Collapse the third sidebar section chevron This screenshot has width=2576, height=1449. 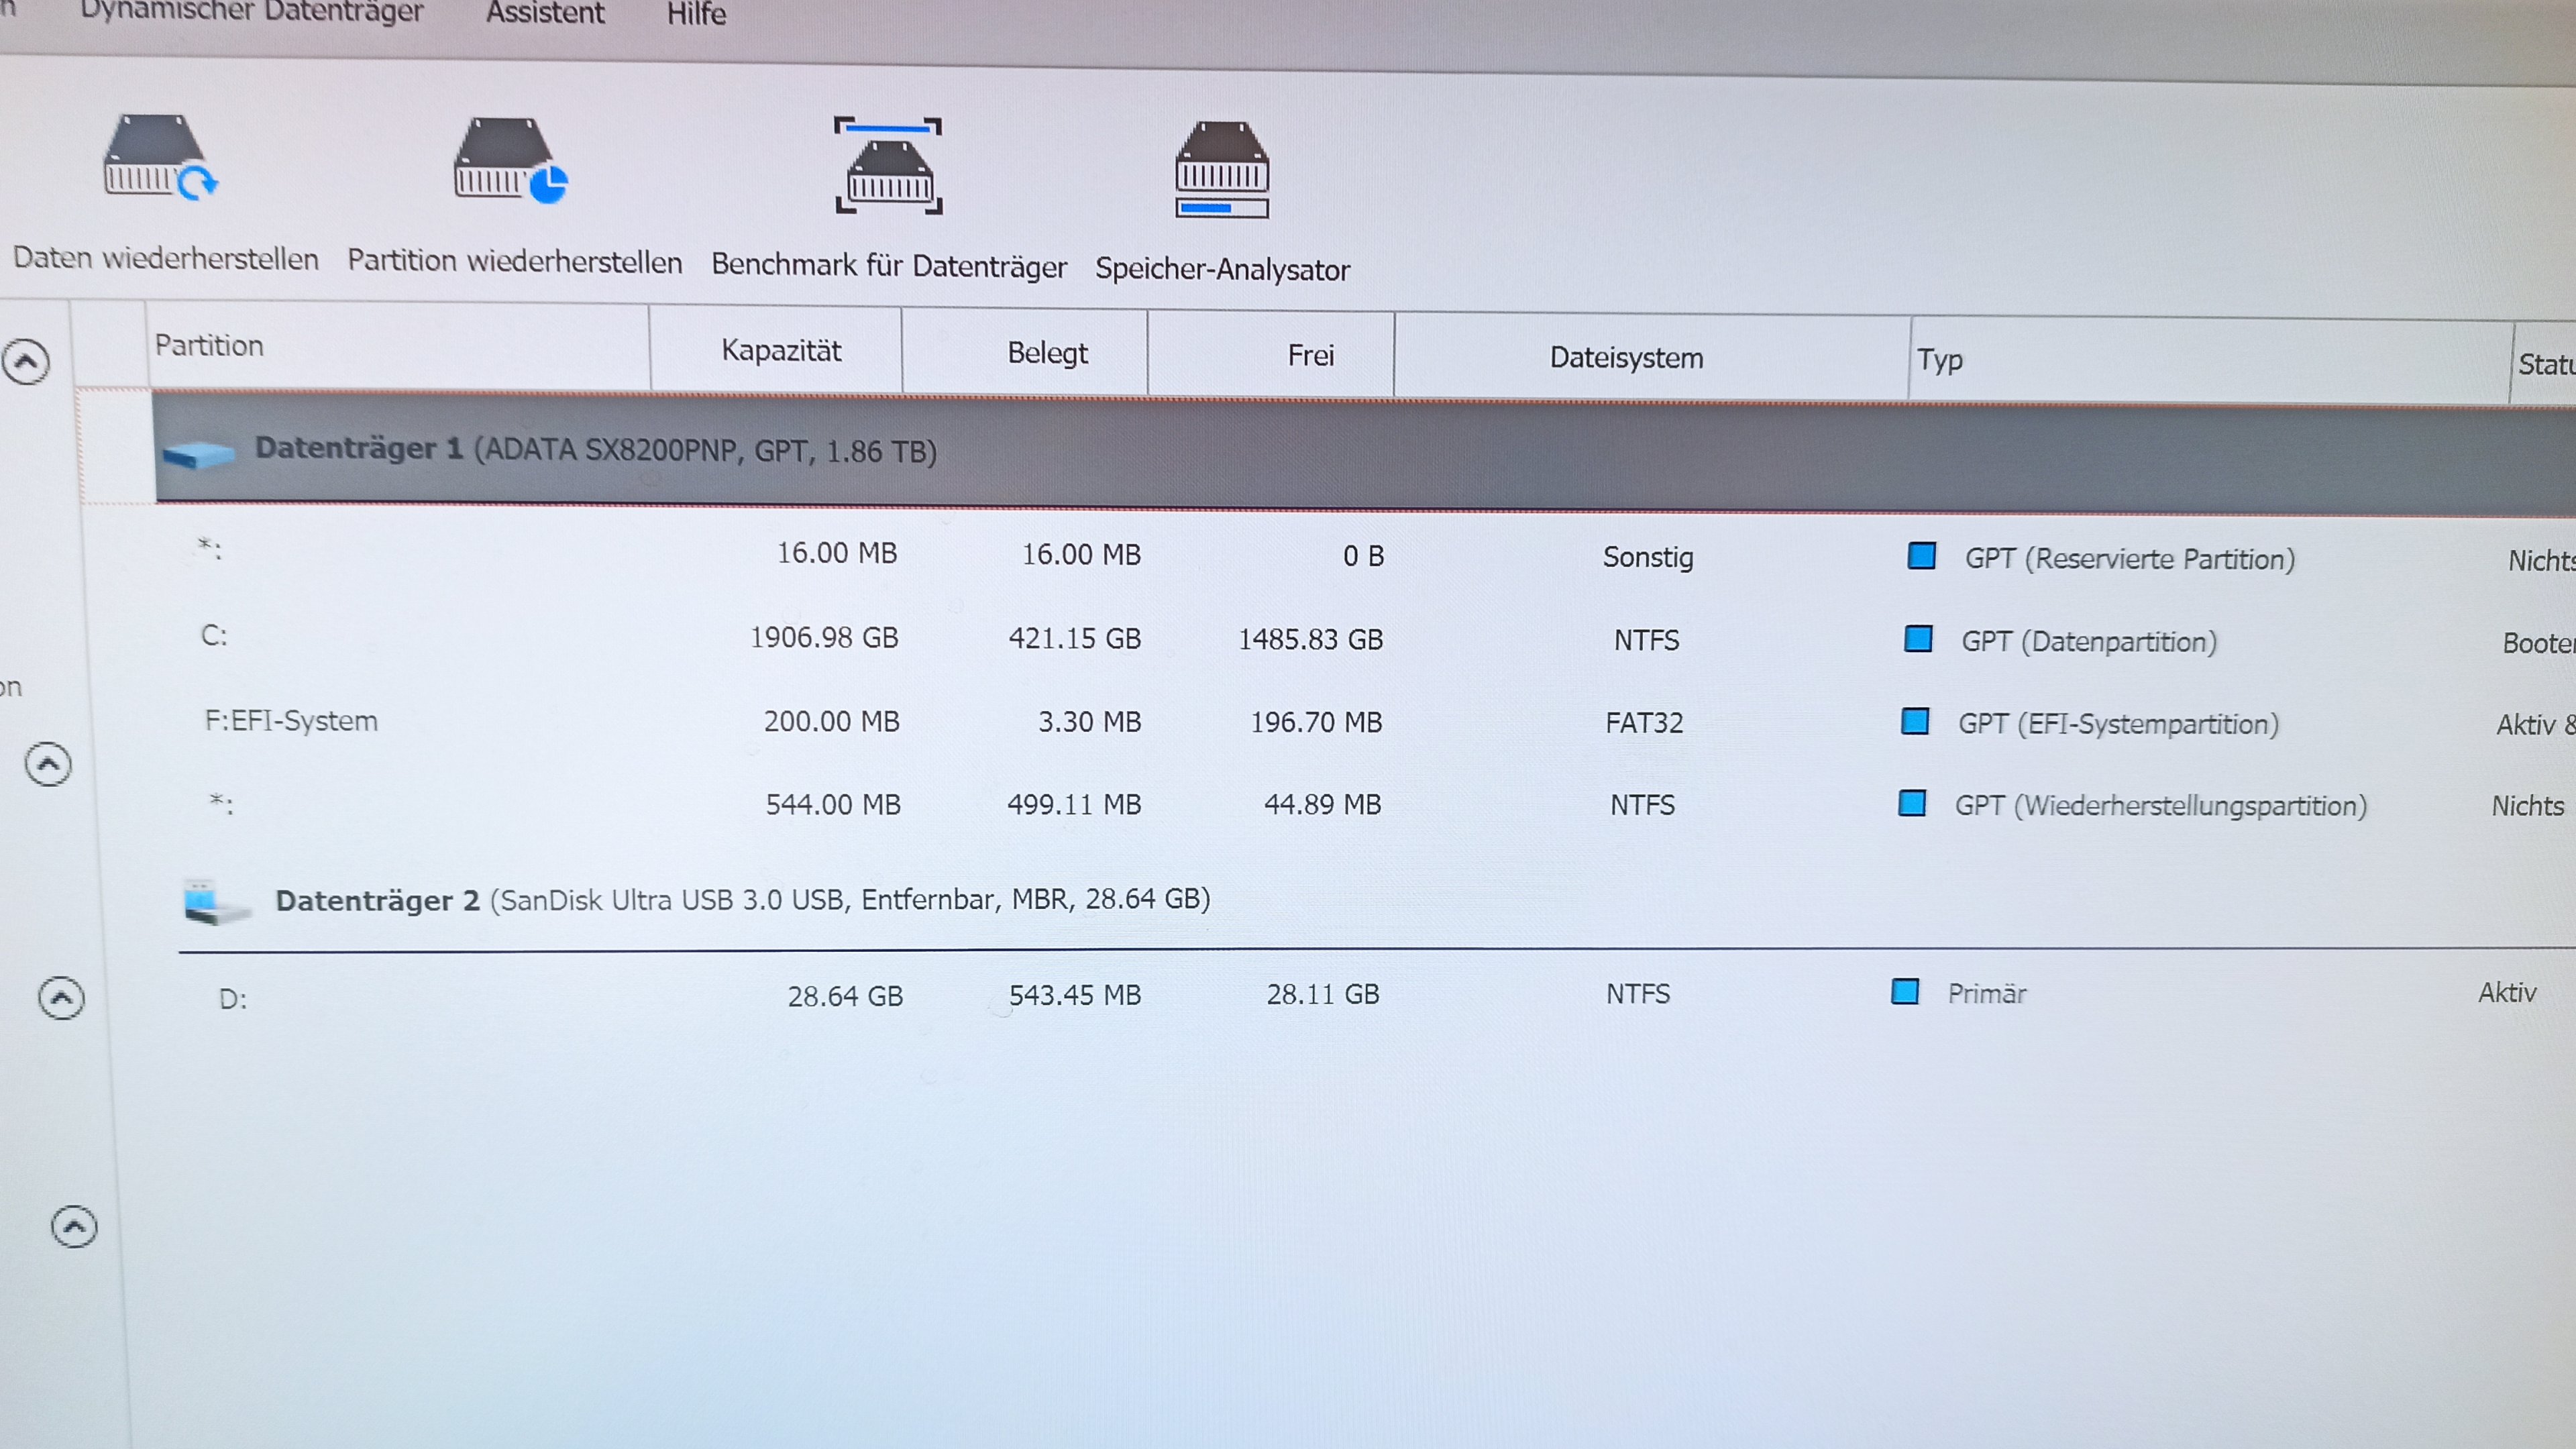pyautogui.click(x=61, y=998)
